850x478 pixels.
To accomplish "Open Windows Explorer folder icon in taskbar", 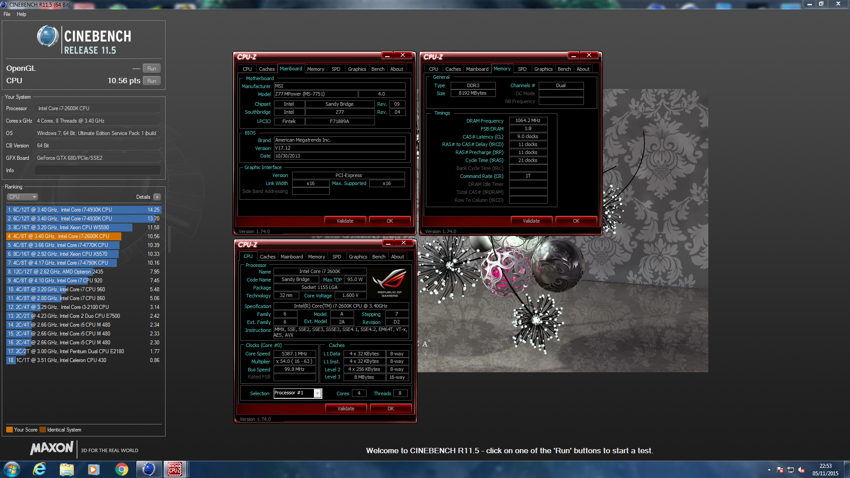I will coord(66,469).
